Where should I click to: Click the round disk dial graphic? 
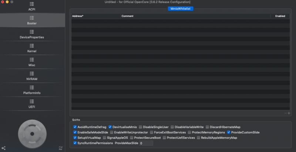(32, 134)
